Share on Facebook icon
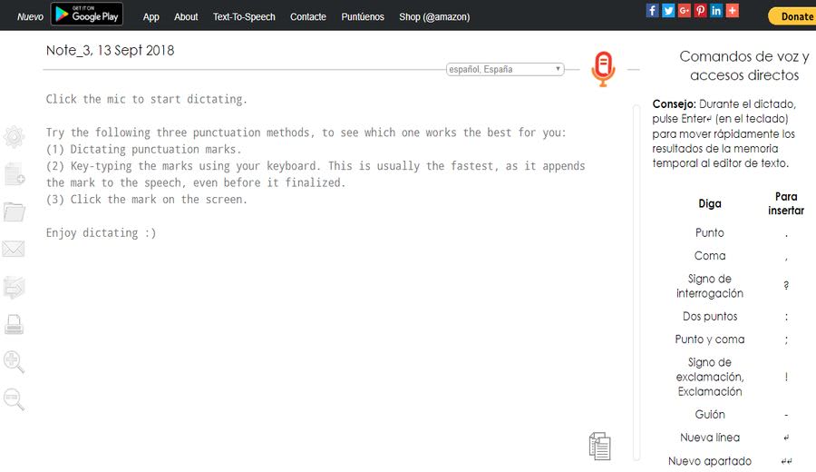Image resolution: width=816 pixels, height=472 pixels. [652, 10]
